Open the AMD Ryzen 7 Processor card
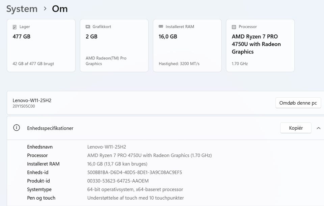324x206 pixels. click(260, 46)
